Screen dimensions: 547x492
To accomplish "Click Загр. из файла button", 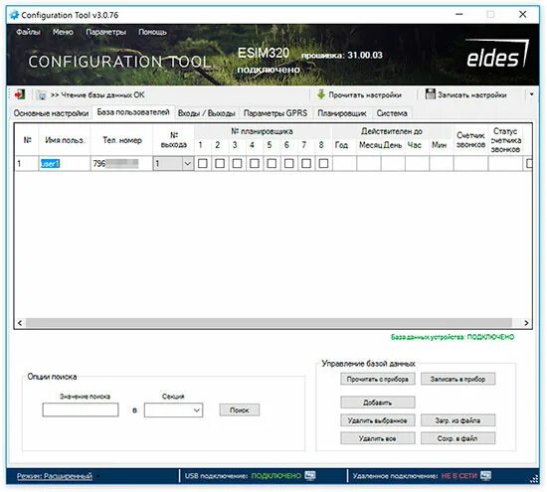I will 457,420.
